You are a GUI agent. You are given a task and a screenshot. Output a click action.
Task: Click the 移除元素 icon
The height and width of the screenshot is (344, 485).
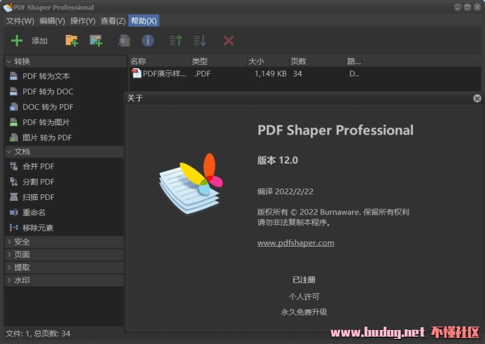tap(14, 228)
